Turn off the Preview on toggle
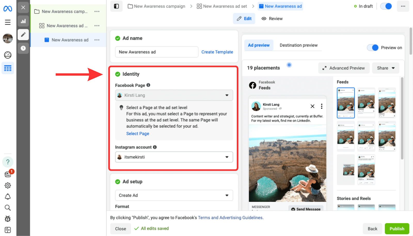This screenshot has width=413, height=236. 373,48
